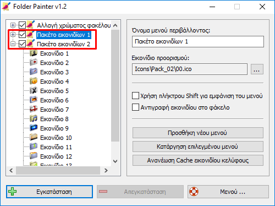Click the tree's vertical scrollbar thumb

(115, 85)
